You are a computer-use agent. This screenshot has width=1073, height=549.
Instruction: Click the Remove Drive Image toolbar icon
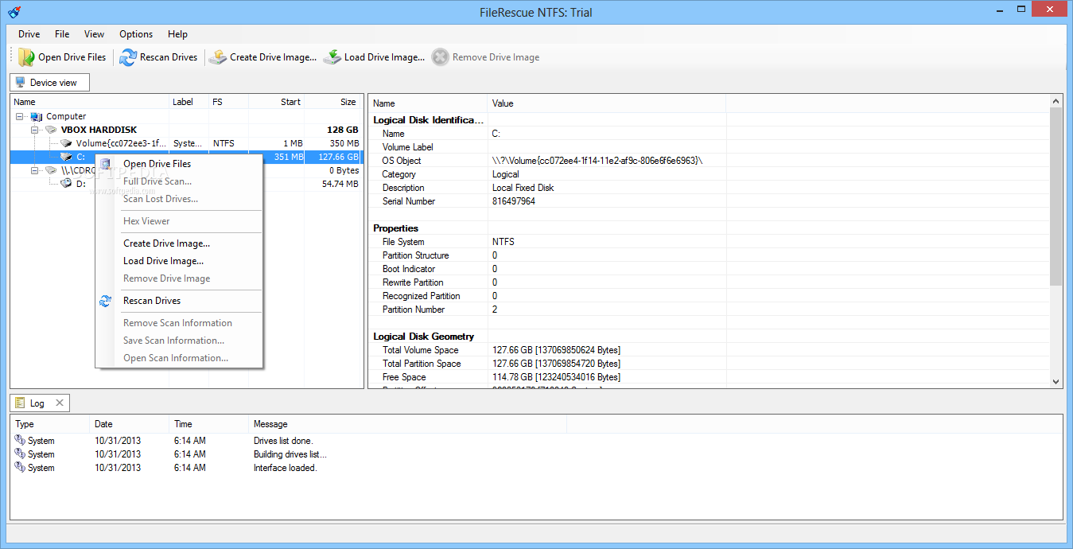coord(441,57)
